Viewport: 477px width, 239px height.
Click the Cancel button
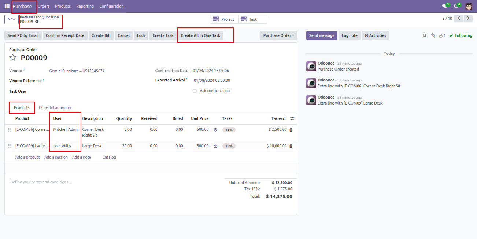pyautogui.click(x=124, y=35)
